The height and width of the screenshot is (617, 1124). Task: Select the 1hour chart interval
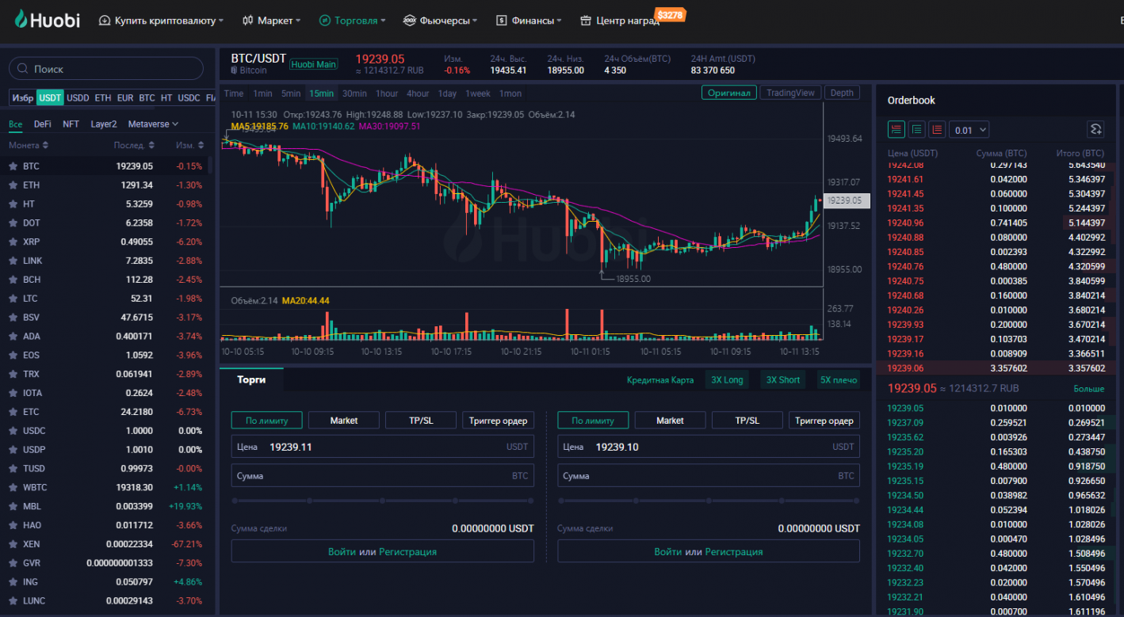pyautogui.click(x=387, y=93)
